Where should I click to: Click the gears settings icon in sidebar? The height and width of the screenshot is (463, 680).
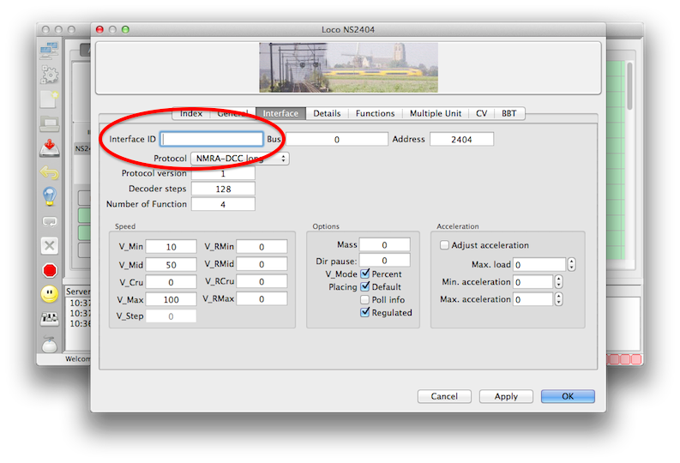50,74
